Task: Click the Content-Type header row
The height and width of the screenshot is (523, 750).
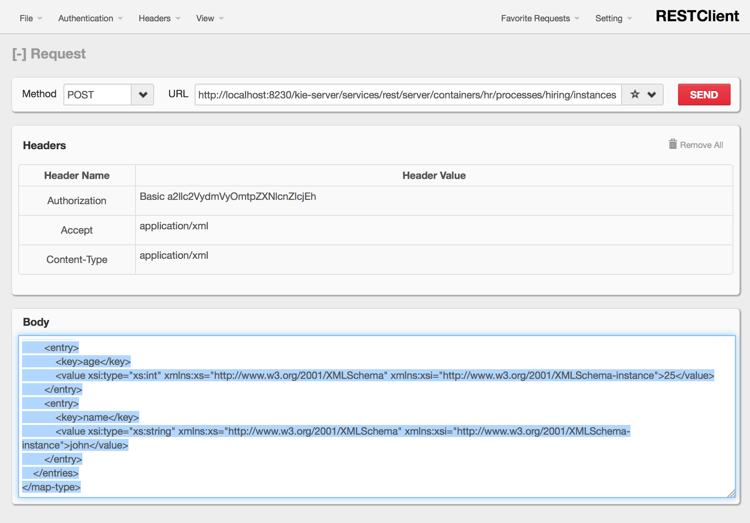Action: tap(76, 259)
